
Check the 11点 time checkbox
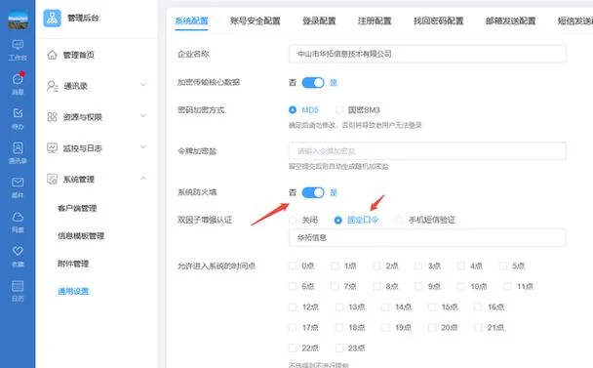coord(507,286)
